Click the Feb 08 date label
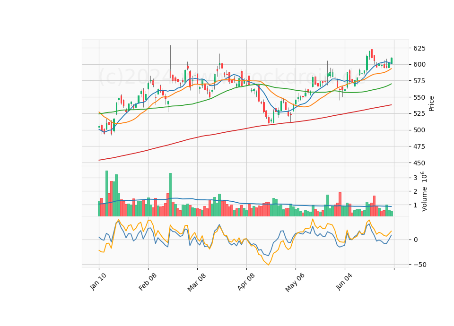 [x=148, y=282]
